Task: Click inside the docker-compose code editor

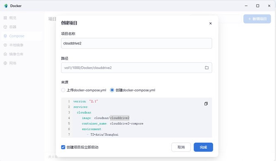Action: pos(137,117)
